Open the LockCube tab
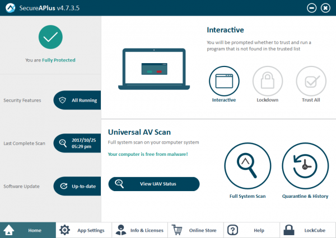 coord(307,230)
